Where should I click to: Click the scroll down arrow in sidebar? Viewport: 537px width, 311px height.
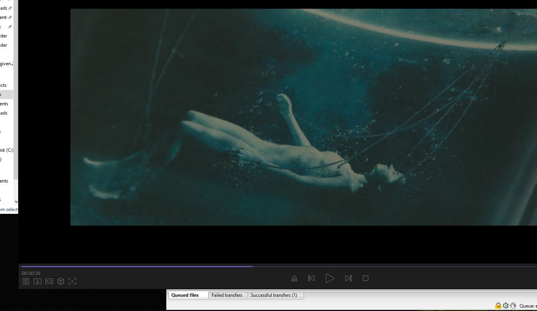click(x=16, y=201)
